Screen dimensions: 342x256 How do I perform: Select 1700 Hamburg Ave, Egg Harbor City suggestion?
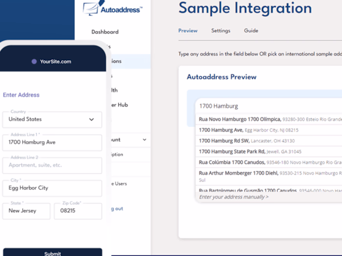269,130
